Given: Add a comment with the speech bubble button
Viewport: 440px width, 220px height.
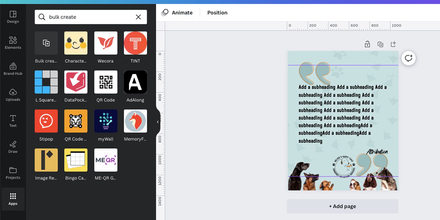Looking at the screenshot, I should [x=408, y=58].
